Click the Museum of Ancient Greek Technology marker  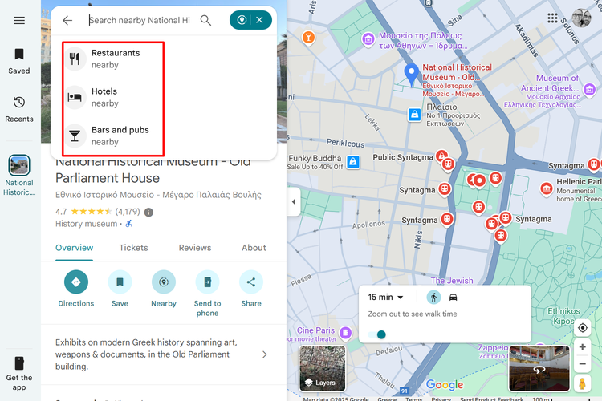pyautogui.click(x=589, y=90)
